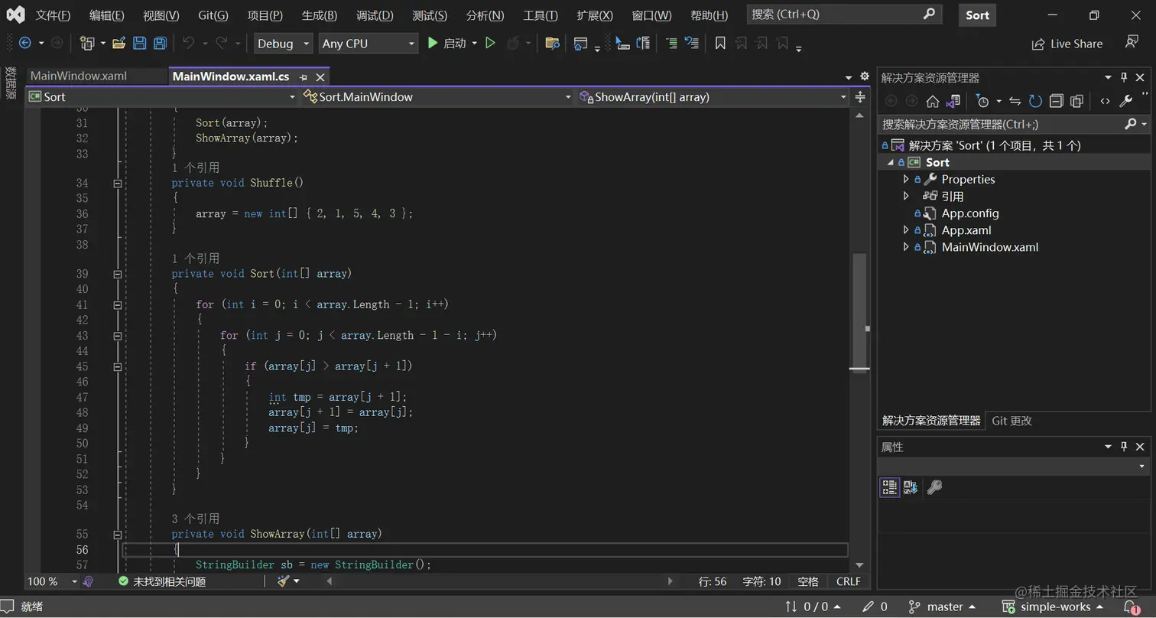Click the property pages wrench icon in Properties
Viewport: 1156px width, 618px height.
pyautogui.click(x=934, y=487)
